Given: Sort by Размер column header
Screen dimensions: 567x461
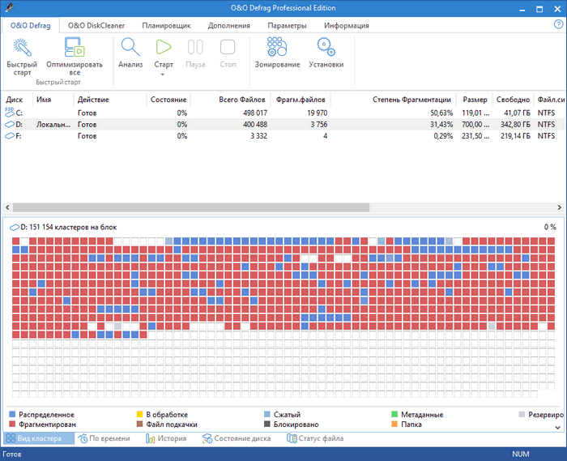Looking at the screenshot, I should [x=475, y=100].
